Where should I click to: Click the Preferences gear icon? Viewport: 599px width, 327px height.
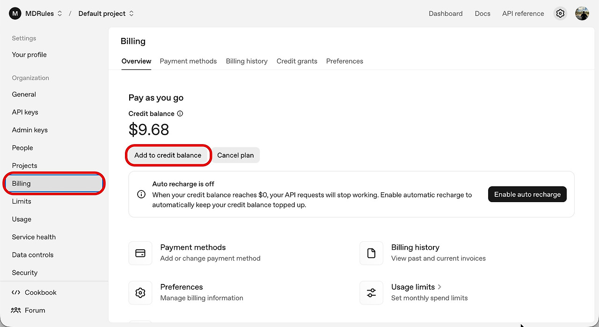(x=140, y=293)
